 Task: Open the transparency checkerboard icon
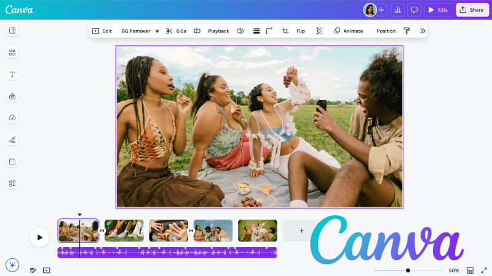(x=320, y=31)
